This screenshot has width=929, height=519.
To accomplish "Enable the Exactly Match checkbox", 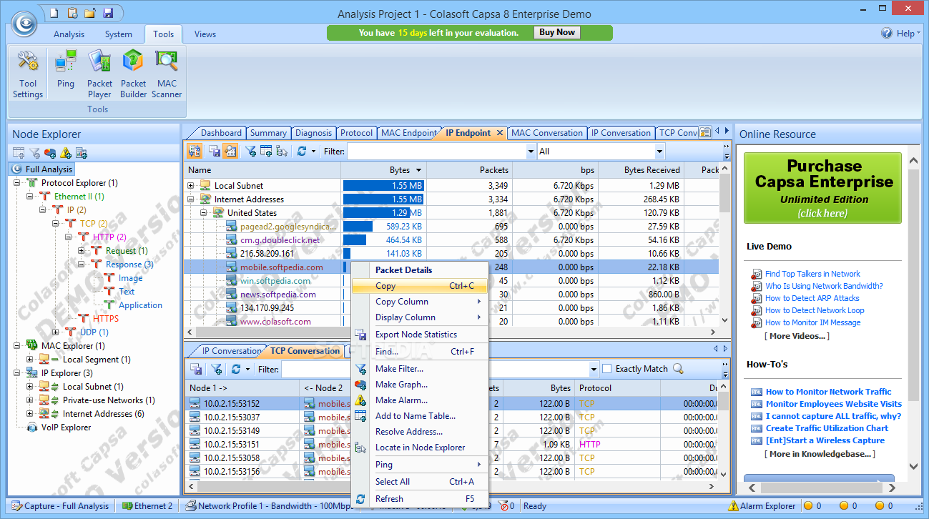I will (607, 369).
